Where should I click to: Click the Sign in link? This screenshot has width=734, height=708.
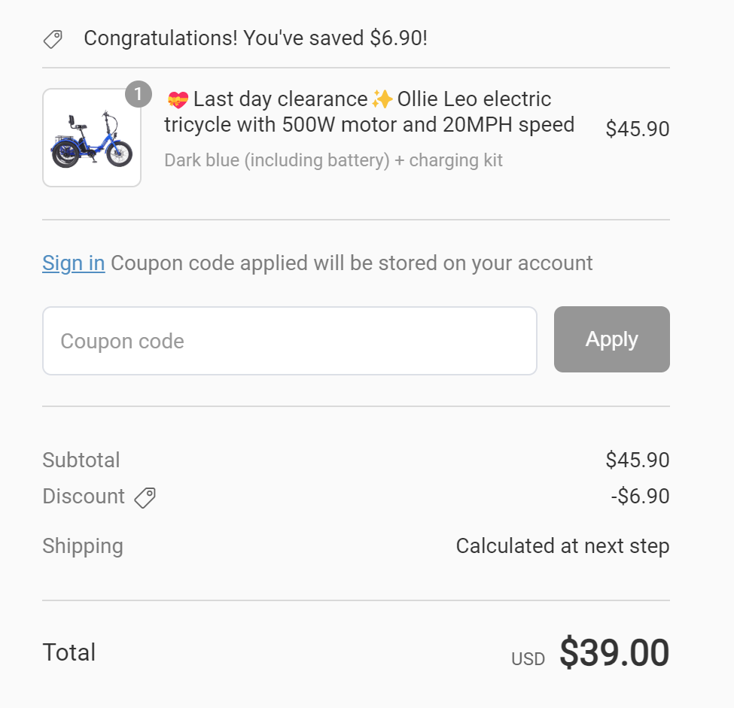point(73,263)
